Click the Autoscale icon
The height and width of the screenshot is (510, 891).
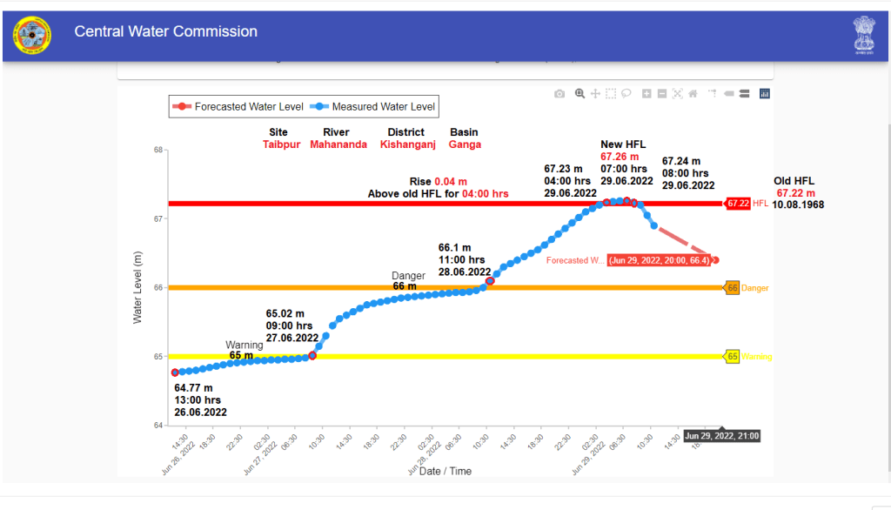[x=678, y=94]
